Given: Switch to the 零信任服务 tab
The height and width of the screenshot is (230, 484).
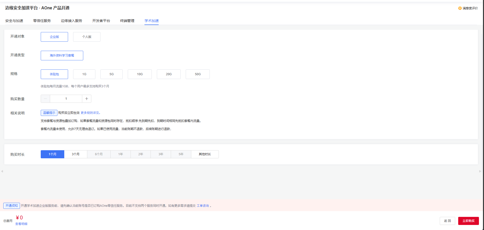Looking at the screenshot, I should tap(42, 21).
